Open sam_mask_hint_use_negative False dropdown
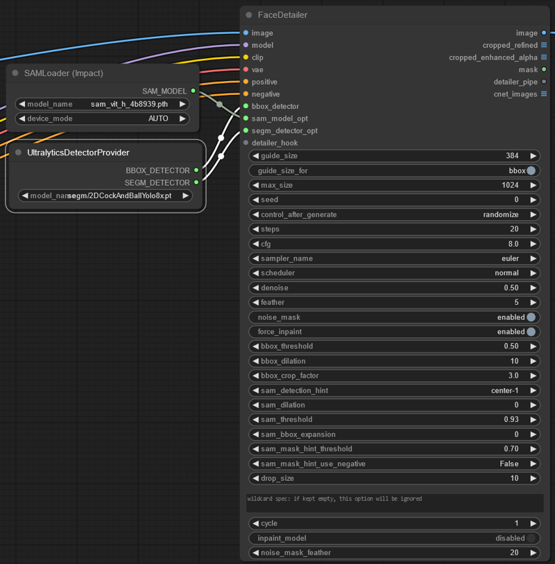Image resolution: width=555 pixels, height=564 pixels. click(x=394, y=464)
